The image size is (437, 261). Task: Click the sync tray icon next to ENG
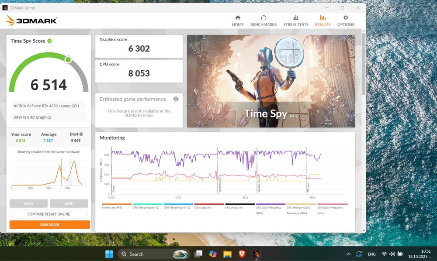(x=359, y=254)
